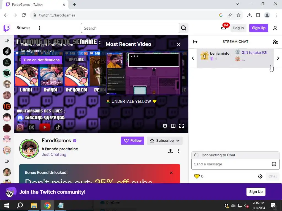Close the FarodGames - Twitch tab
The height and width of the screenshot is (211, 282).
(64, 5)
